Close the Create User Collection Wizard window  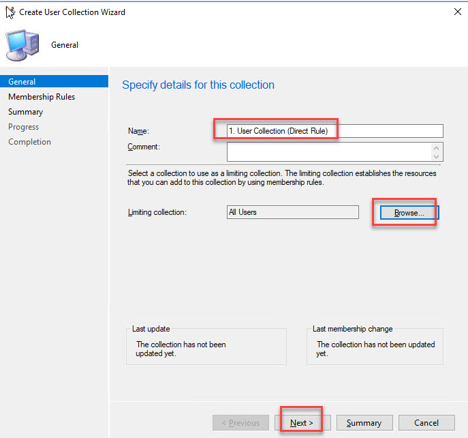pos(456,12)
